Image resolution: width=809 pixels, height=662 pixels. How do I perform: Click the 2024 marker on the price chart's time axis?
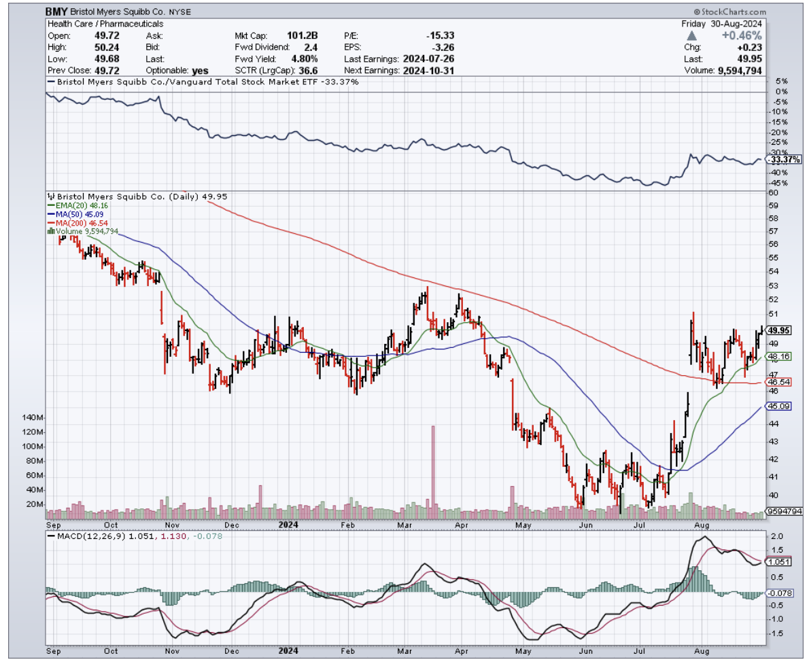(290, 525)
